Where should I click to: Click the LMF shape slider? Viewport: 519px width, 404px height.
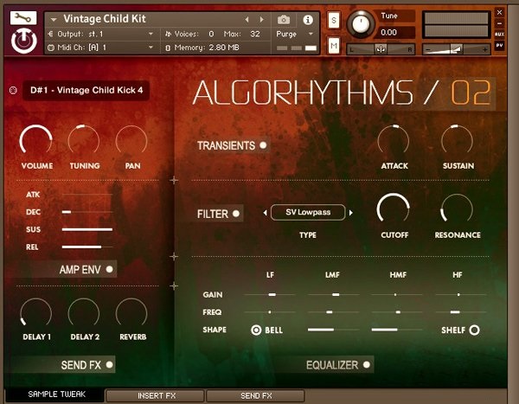[333, 330]
